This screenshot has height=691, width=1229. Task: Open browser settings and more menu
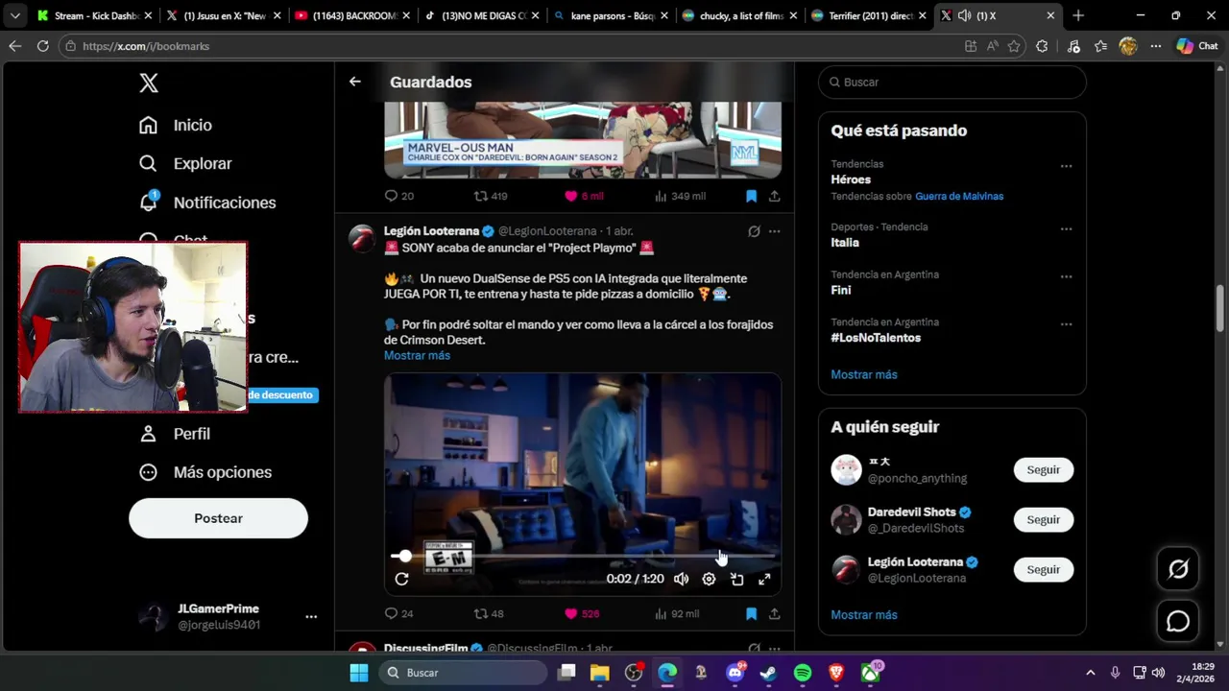pyautogui.click(x=1156, y=46)
